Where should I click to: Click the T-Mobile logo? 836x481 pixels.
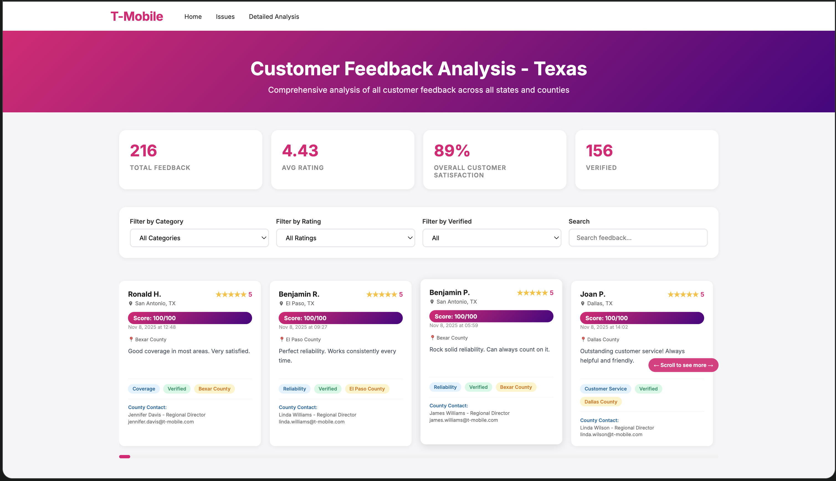point(137,16)
